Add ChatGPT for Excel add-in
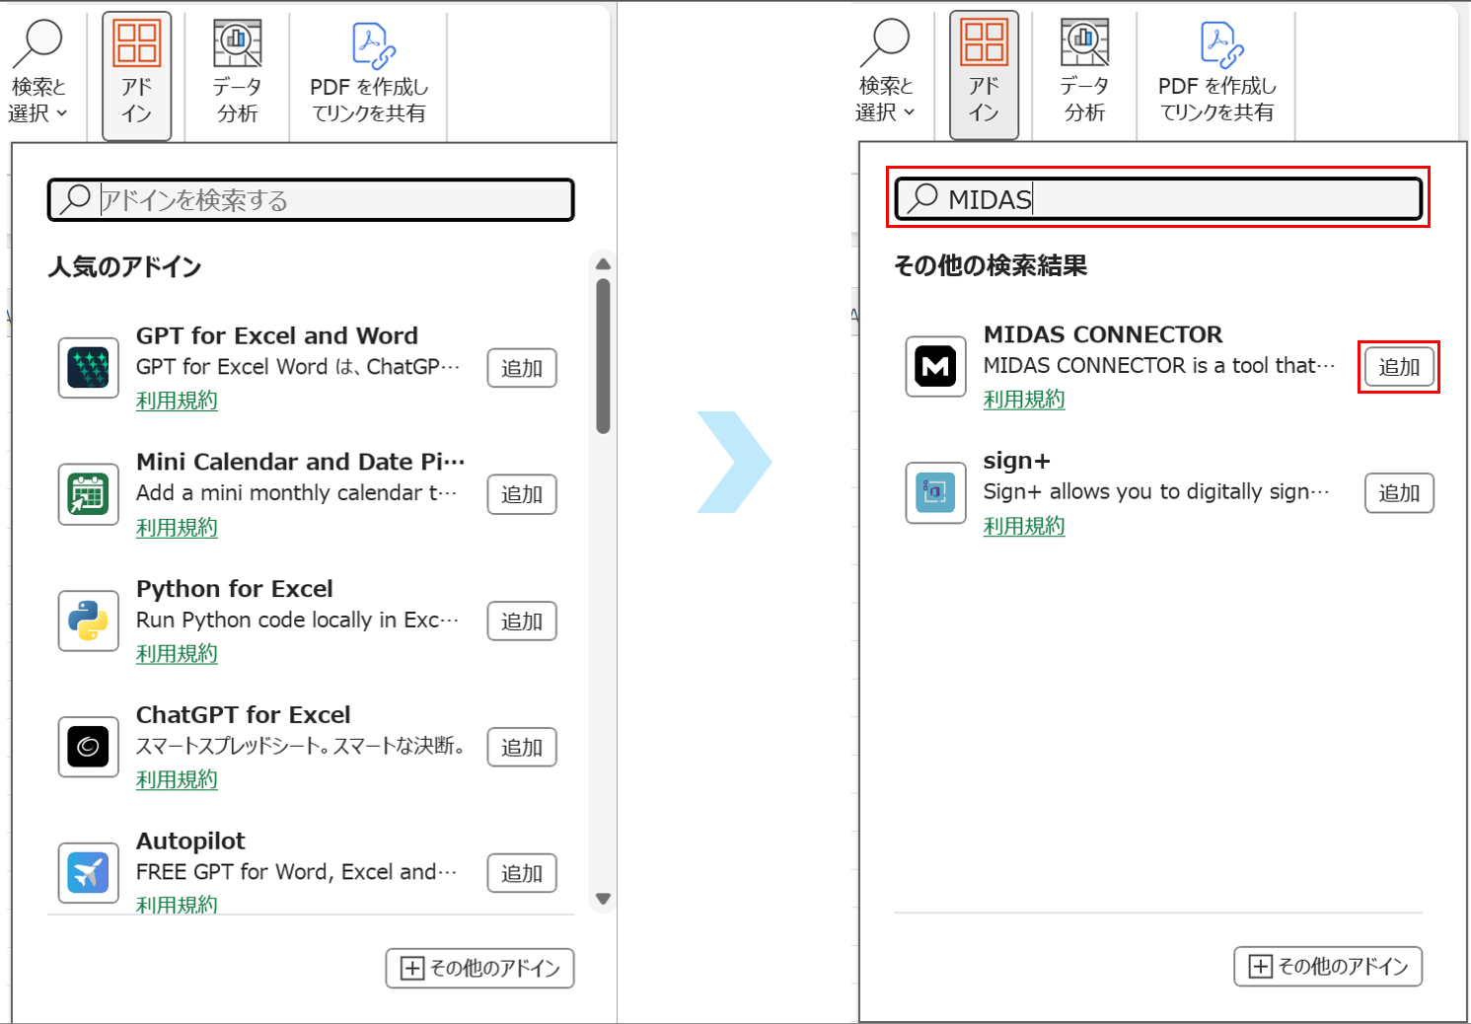Image resolution: width=1471 pixels, height=1024 pixels. [522, 747]
